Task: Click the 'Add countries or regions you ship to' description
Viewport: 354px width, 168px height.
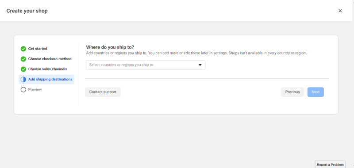Action: [196, 53]
